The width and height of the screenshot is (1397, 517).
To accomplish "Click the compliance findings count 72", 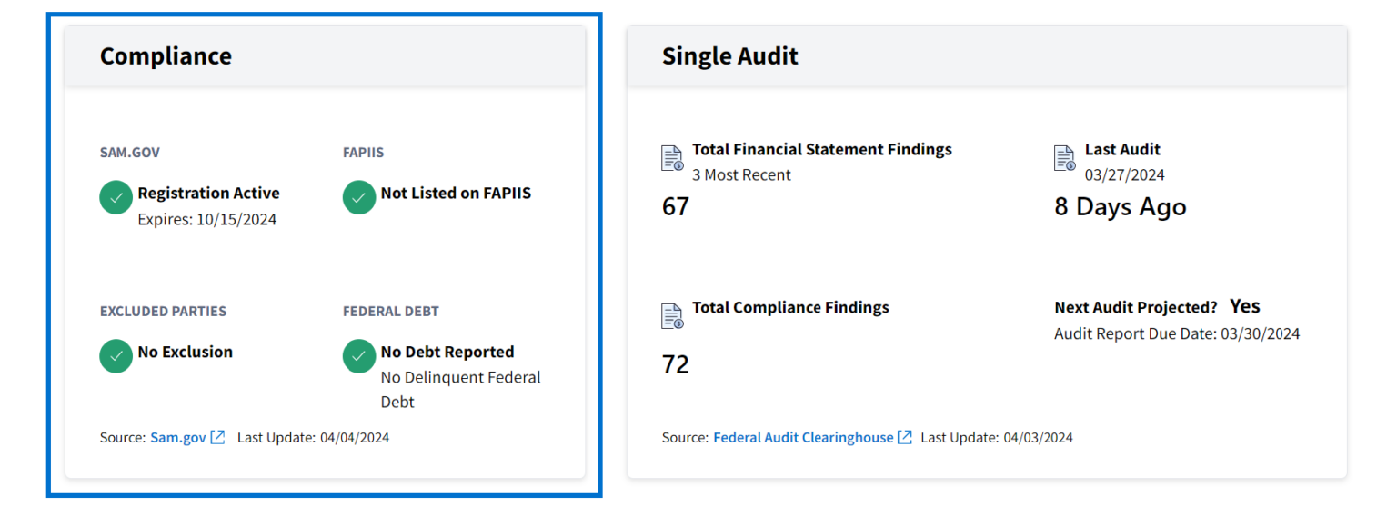I will pyautogui.click(x=676, y=365).
